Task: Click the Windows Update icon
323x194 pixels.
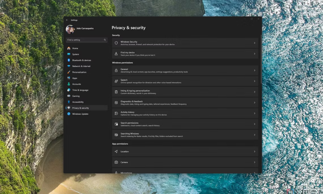Action: point(69,114)
